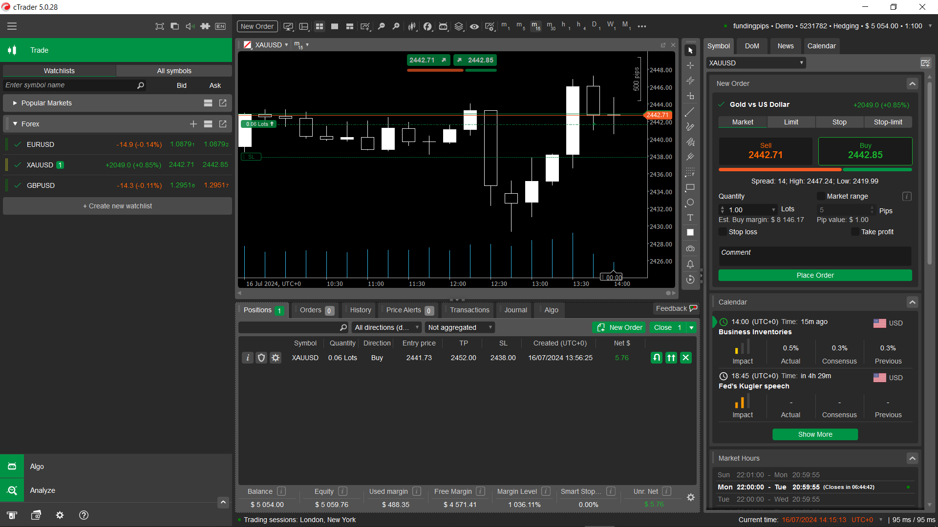Click Show More in Calendar
Viewport: 938px width, 527px height.
pos(815,434)
